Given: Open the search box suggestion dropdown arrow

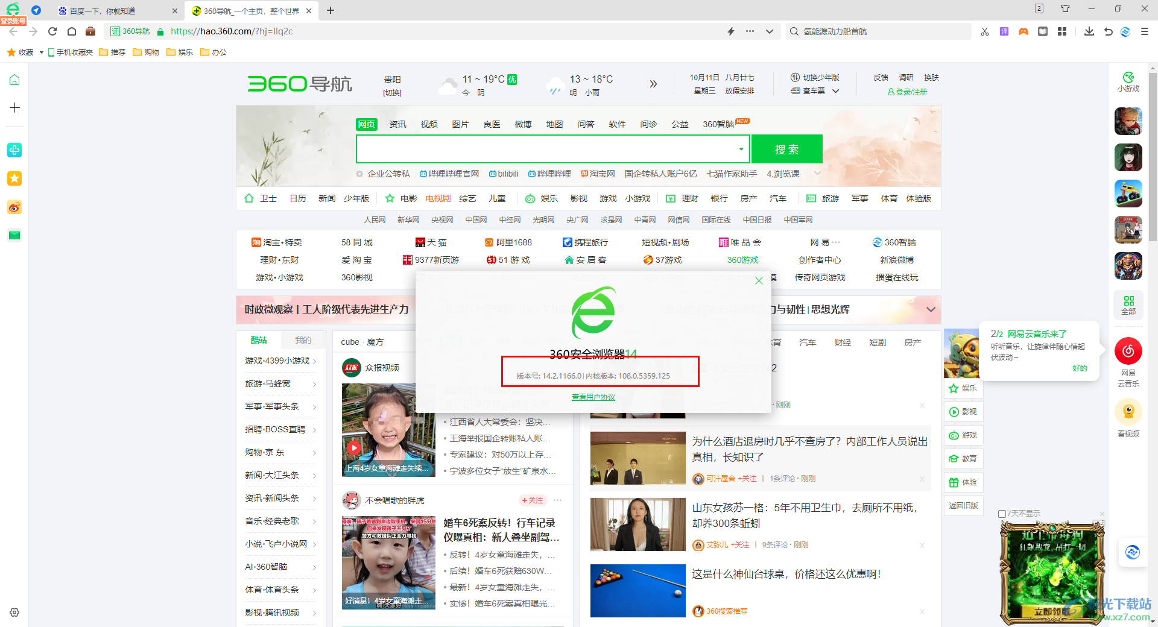Looking at the screenshot, I should point(741,149).
